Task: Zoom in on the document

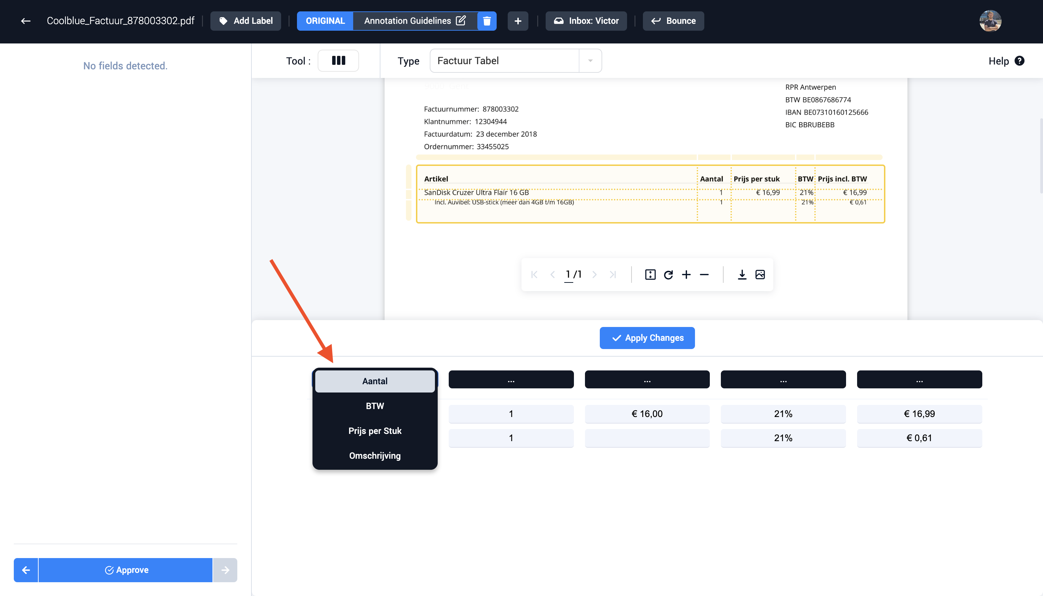Action: 686,275
